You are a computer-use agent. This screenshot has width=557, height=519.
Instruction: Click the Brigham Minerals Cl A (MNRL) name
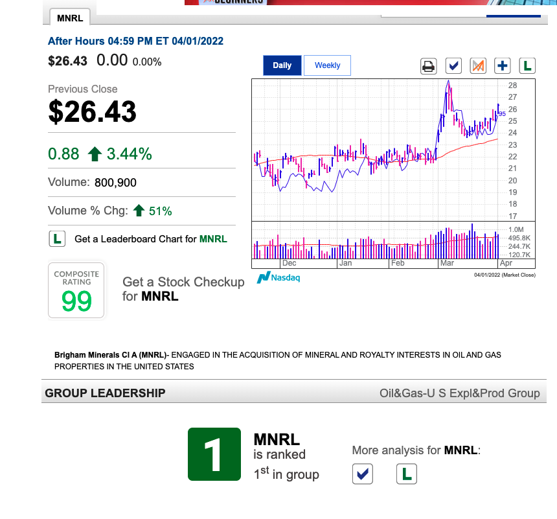pyautogui.click(x=110, y=355)
